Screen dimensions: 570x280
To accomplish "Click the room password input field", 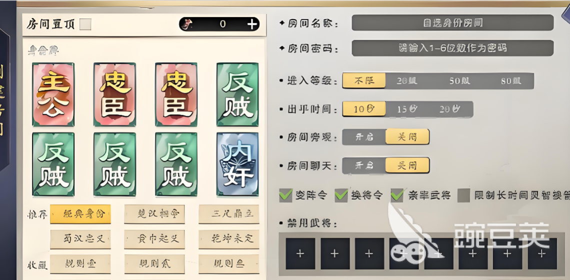I will click(452, 48).
